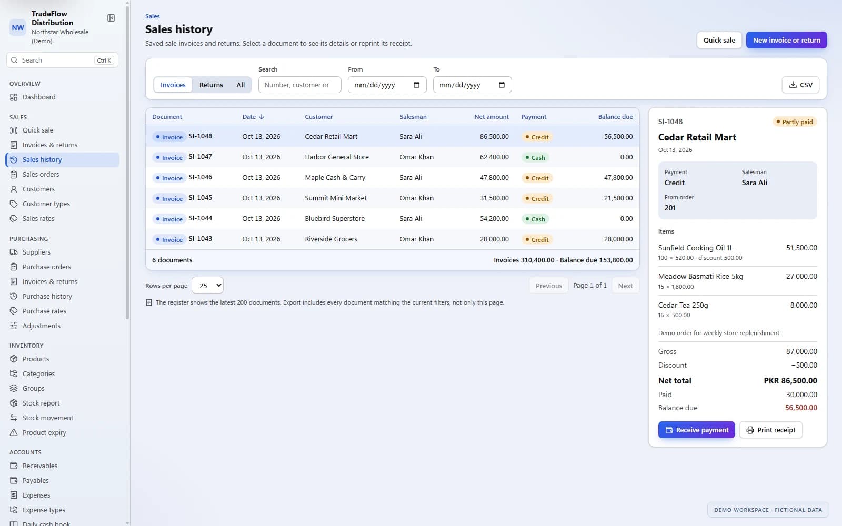
Task: Open Quick sale in the sidebar
Action: 63,130
